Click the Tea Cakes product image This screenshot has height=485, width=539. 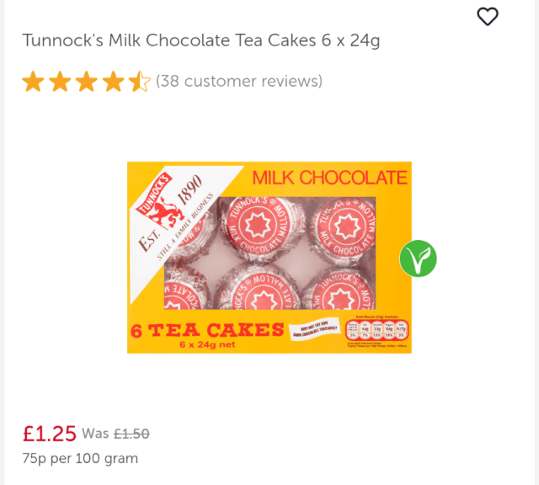(269, 257)
